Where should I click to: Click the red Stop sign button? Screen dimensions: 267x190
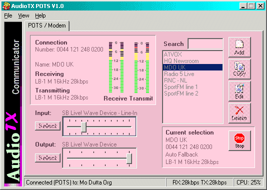tap(239, 140)
